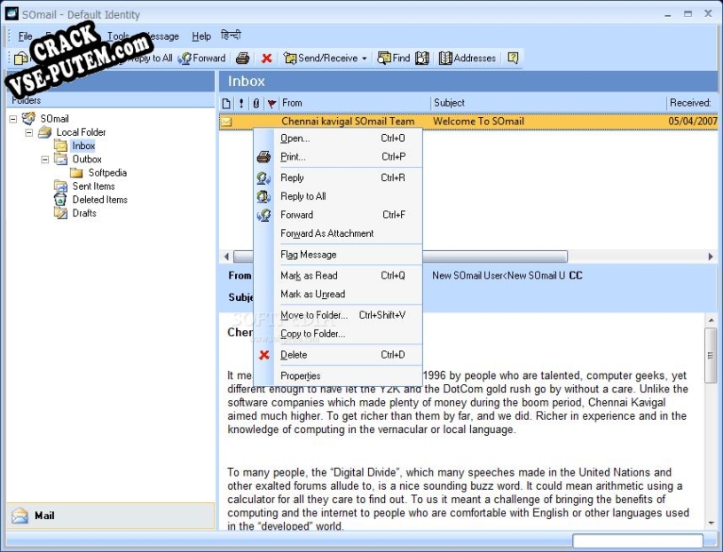The image size is (723, 552).
Task: Click the flag column header icon
Action: [271, 104]
